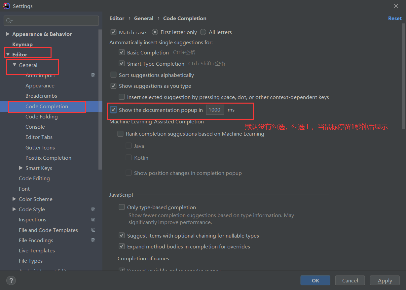Select Code Completion in the tree
The width and height of the screenshot is (406, 290).
[47, 106]
